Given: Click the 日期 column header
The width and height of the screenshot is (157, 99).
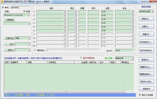Looking at the screenshot, I should [37, 62].
